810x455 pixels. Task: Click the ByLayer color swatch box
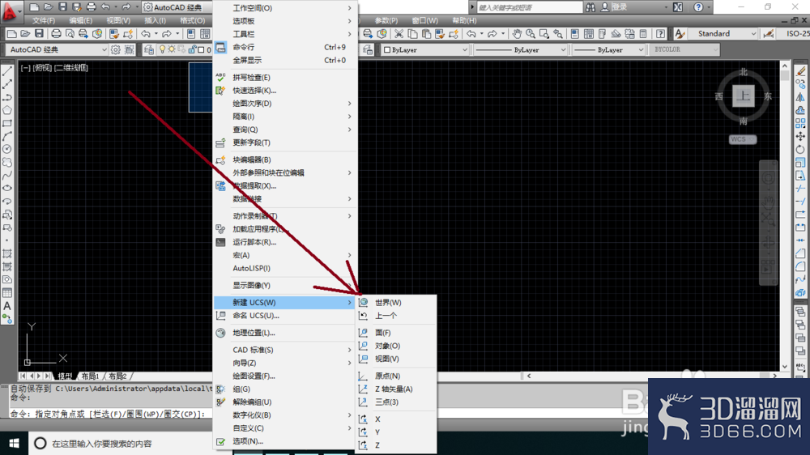click(387, 50)
